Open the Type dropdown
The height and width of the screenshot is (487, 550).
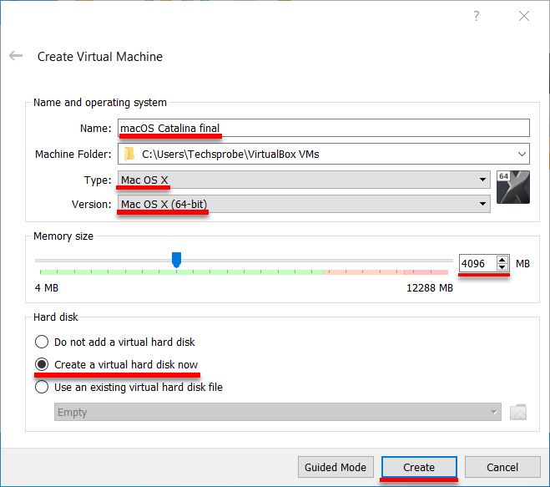click(304, 180)
